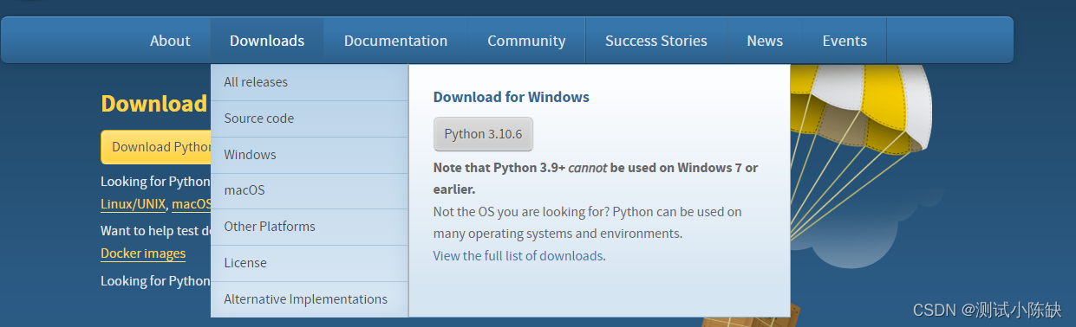Click the yellow Download Python button

(157, 147)
